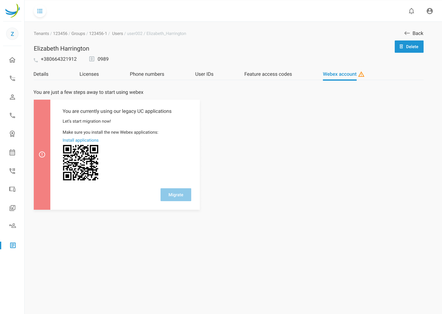Navigate to 123456-1 group breadcrumb
Image resolution: width=442 pixels, height=314 pixels.
[x=98, y=33]
